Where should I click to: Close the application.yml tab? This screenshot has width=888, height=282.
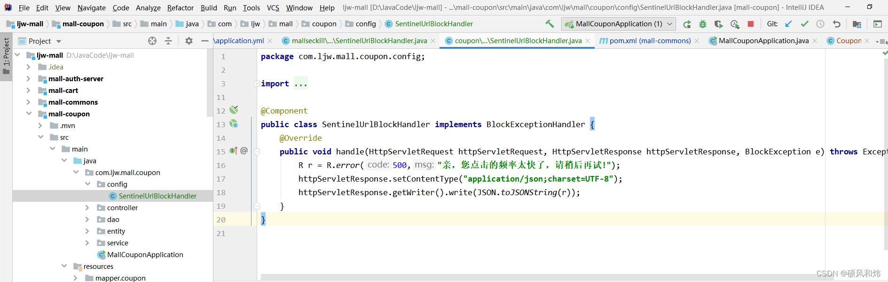click(x=270, y=41)
